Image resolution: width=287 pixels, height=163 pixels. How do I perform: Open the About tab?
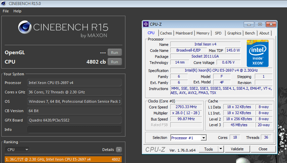coord(264,33)
